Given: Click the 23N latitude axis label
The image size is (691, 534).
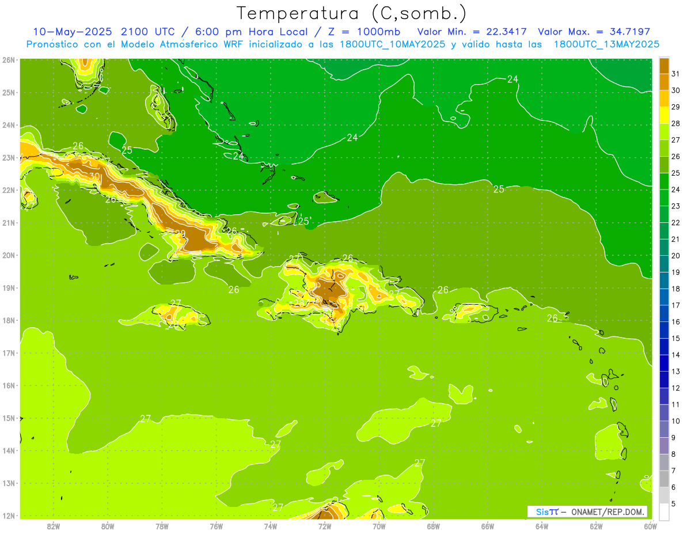Looking at the screenshot, I should click(9, 157).
